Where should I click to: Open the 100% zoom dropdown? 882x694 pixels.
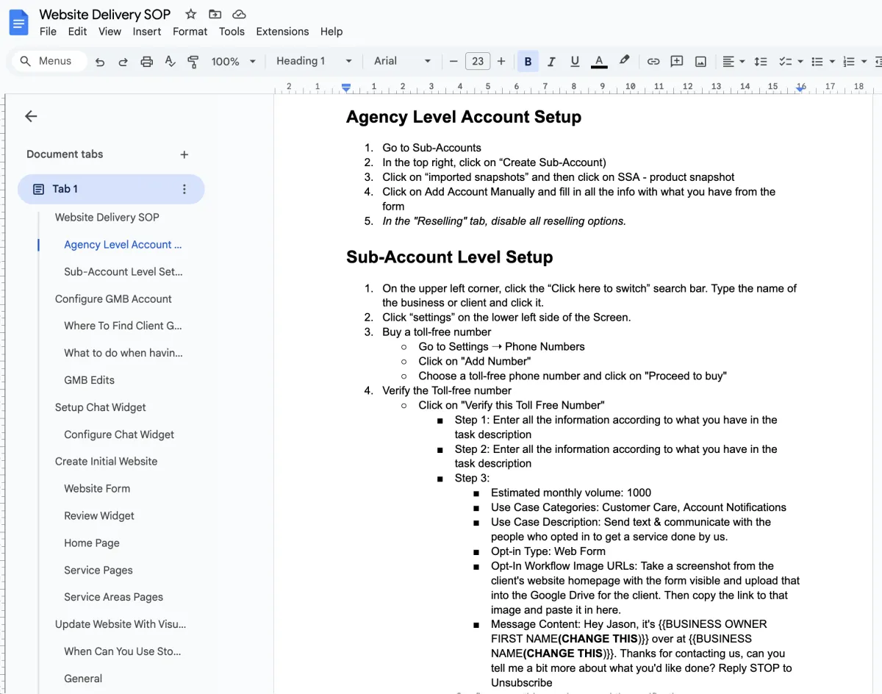pos(234,62)
